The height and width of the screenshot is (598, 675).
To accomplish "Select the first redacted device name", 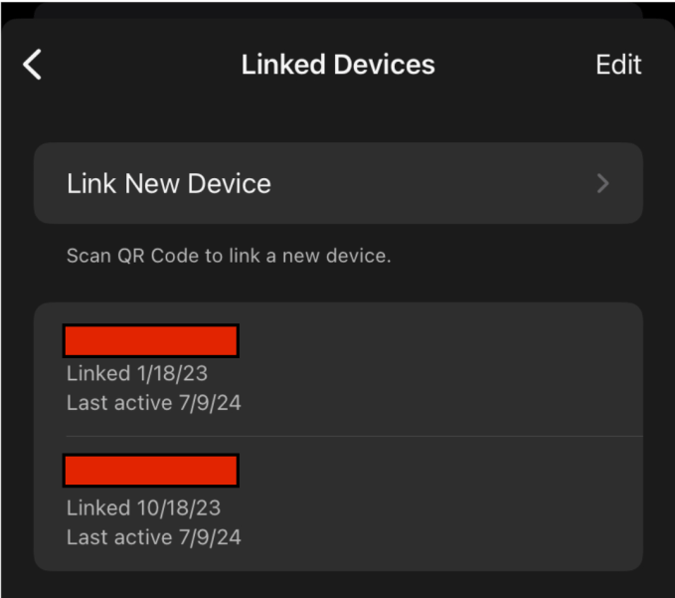I will point(150,340).
